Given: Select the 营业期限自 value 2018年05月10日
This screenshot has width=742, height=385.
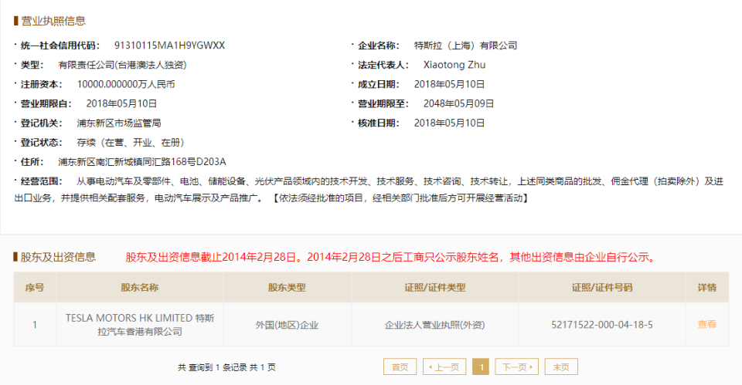Looking at the screenshot, I should click(121, 103).
